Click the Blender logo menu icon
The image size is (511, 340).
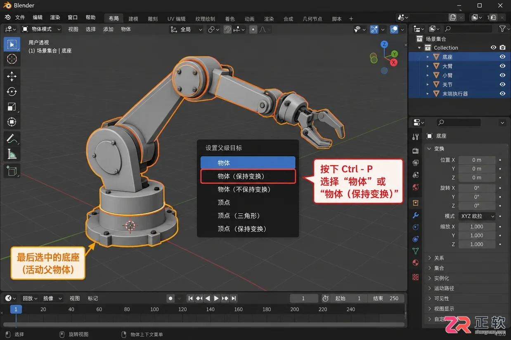[7, 17]
